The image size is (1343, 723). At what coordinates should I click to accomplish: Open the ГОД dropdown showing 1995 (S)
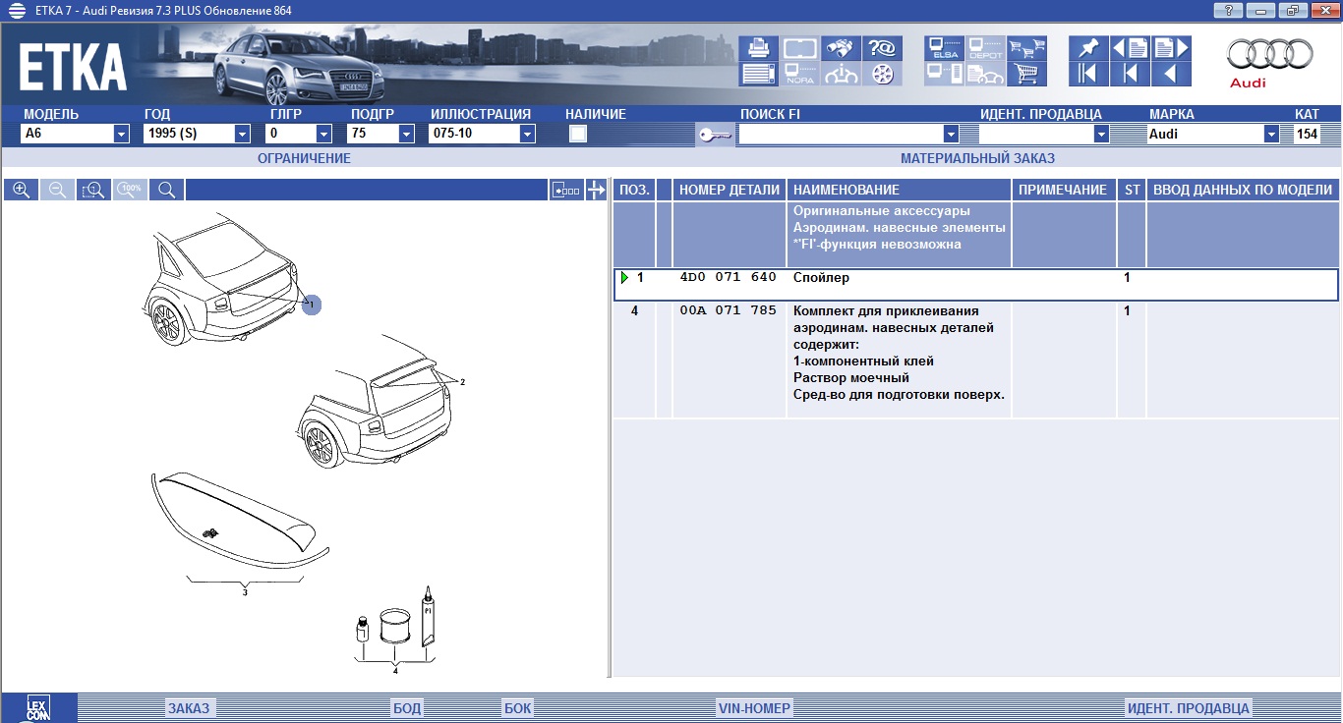(x=242, y=134)
